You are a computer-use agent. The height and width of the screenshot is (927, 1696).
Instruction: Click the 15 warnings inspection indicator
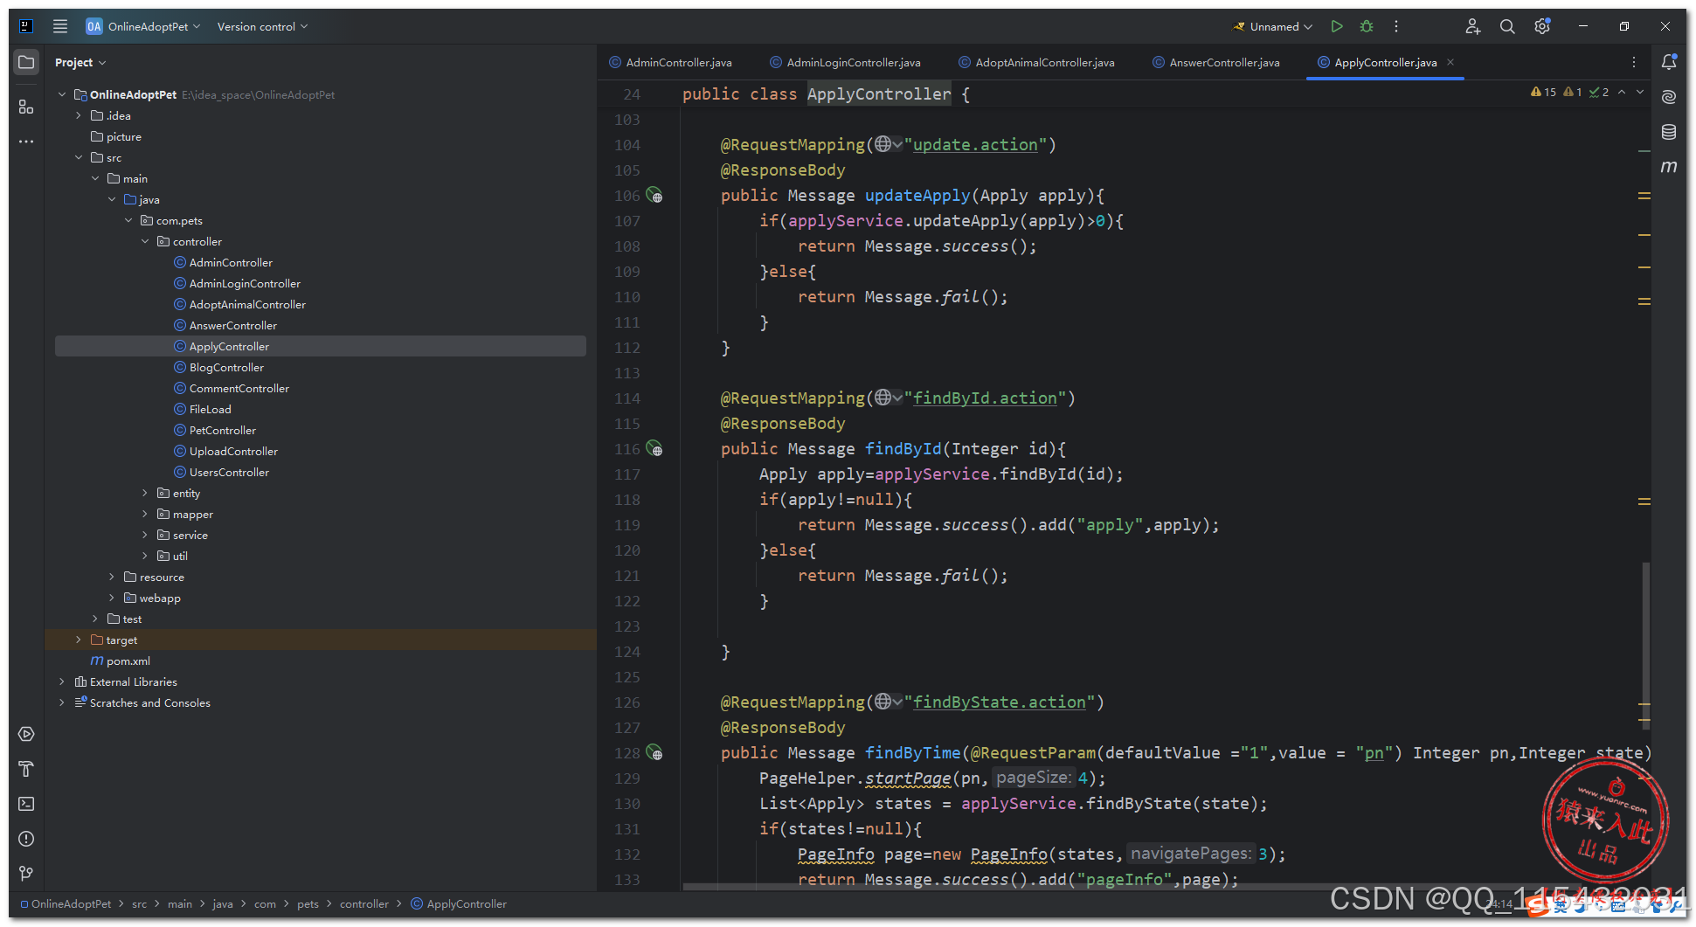[1543, 92]
